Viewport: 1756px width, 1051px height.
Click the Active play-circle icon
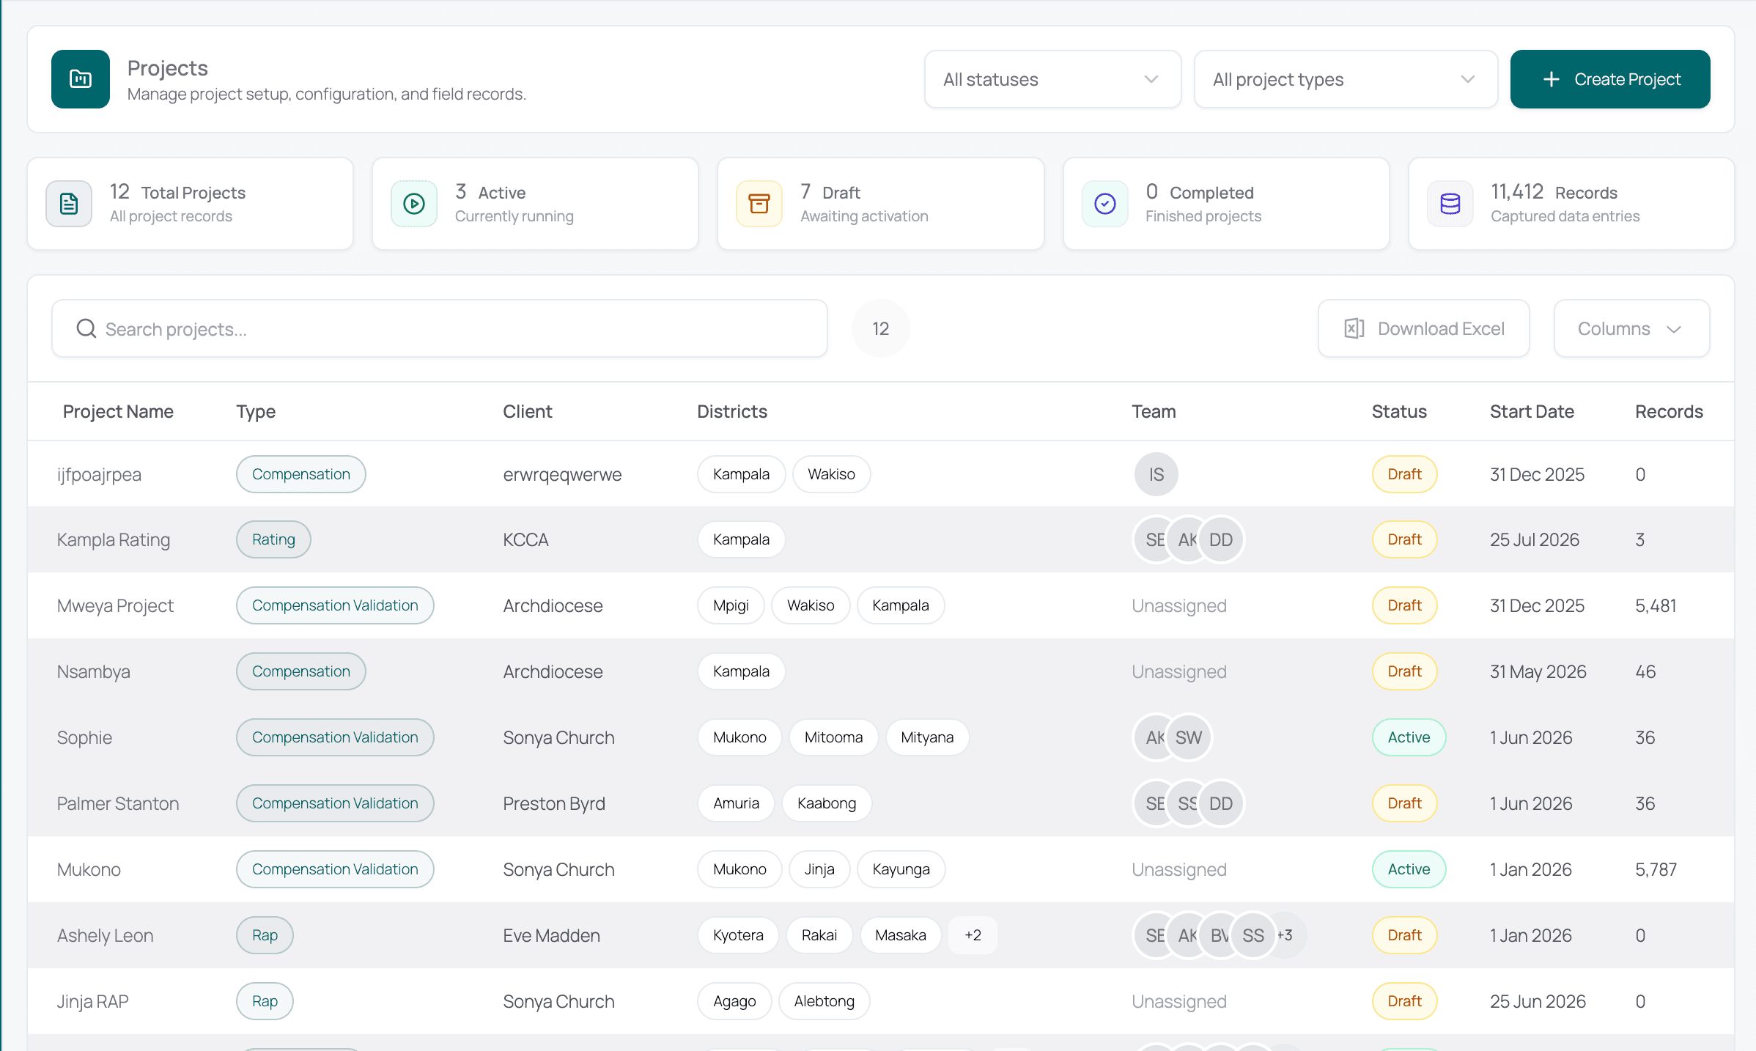[414, 204]
